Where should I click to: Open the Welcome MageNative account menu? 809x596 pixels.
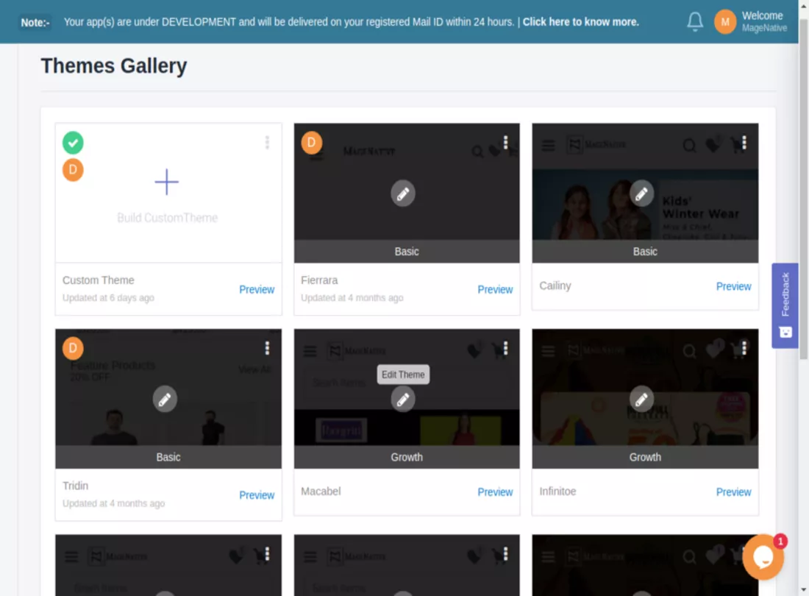click(763, 22)
